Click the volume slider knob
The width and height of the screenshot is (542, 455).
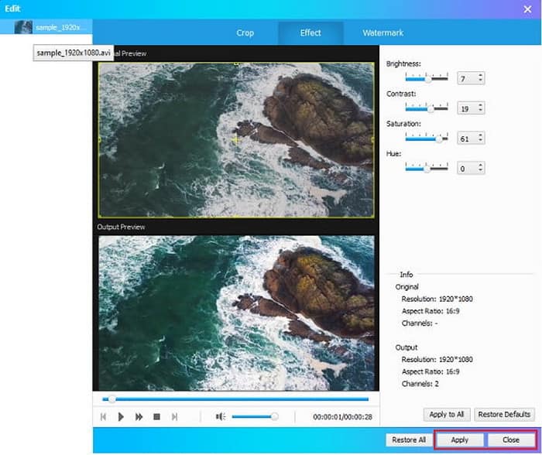point(274,416)
